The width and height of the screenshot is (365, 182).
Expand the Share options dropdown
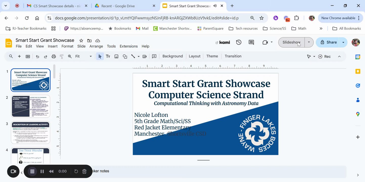tap(343, 42)
